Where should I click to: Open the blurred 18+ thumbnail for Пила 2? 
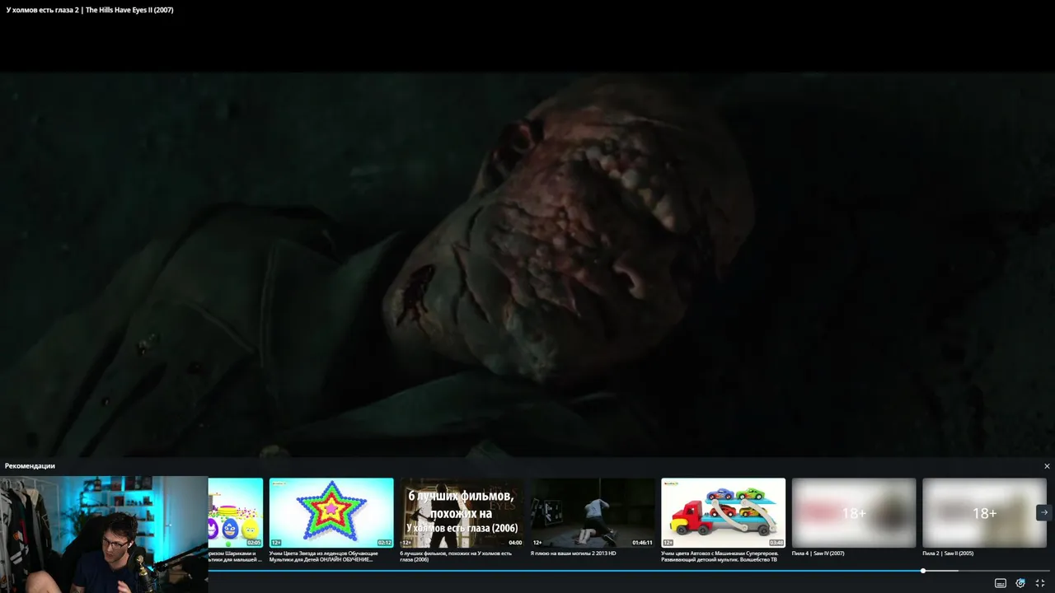[x=984, y=512]
